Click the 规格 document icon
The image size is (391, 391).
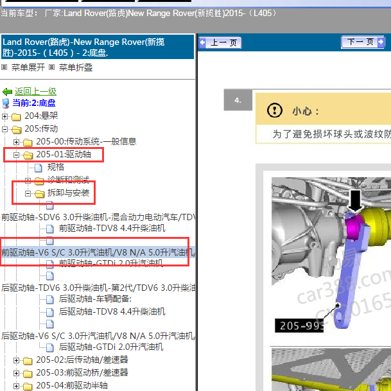[38, 168]
